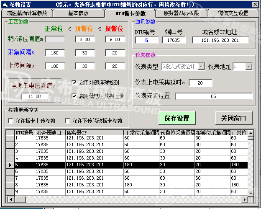
Task: Click the row indicator arrow beside DTU 5
Action: [x=10, y=165]
